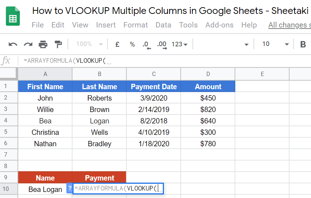Click into the formula bar
Viewport: 311px width, 198px height.
(165, 61)
